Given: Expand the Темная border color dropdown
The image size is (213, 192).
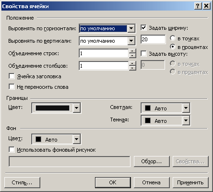Looking at the screenshot, I should (x=186, y=120).
